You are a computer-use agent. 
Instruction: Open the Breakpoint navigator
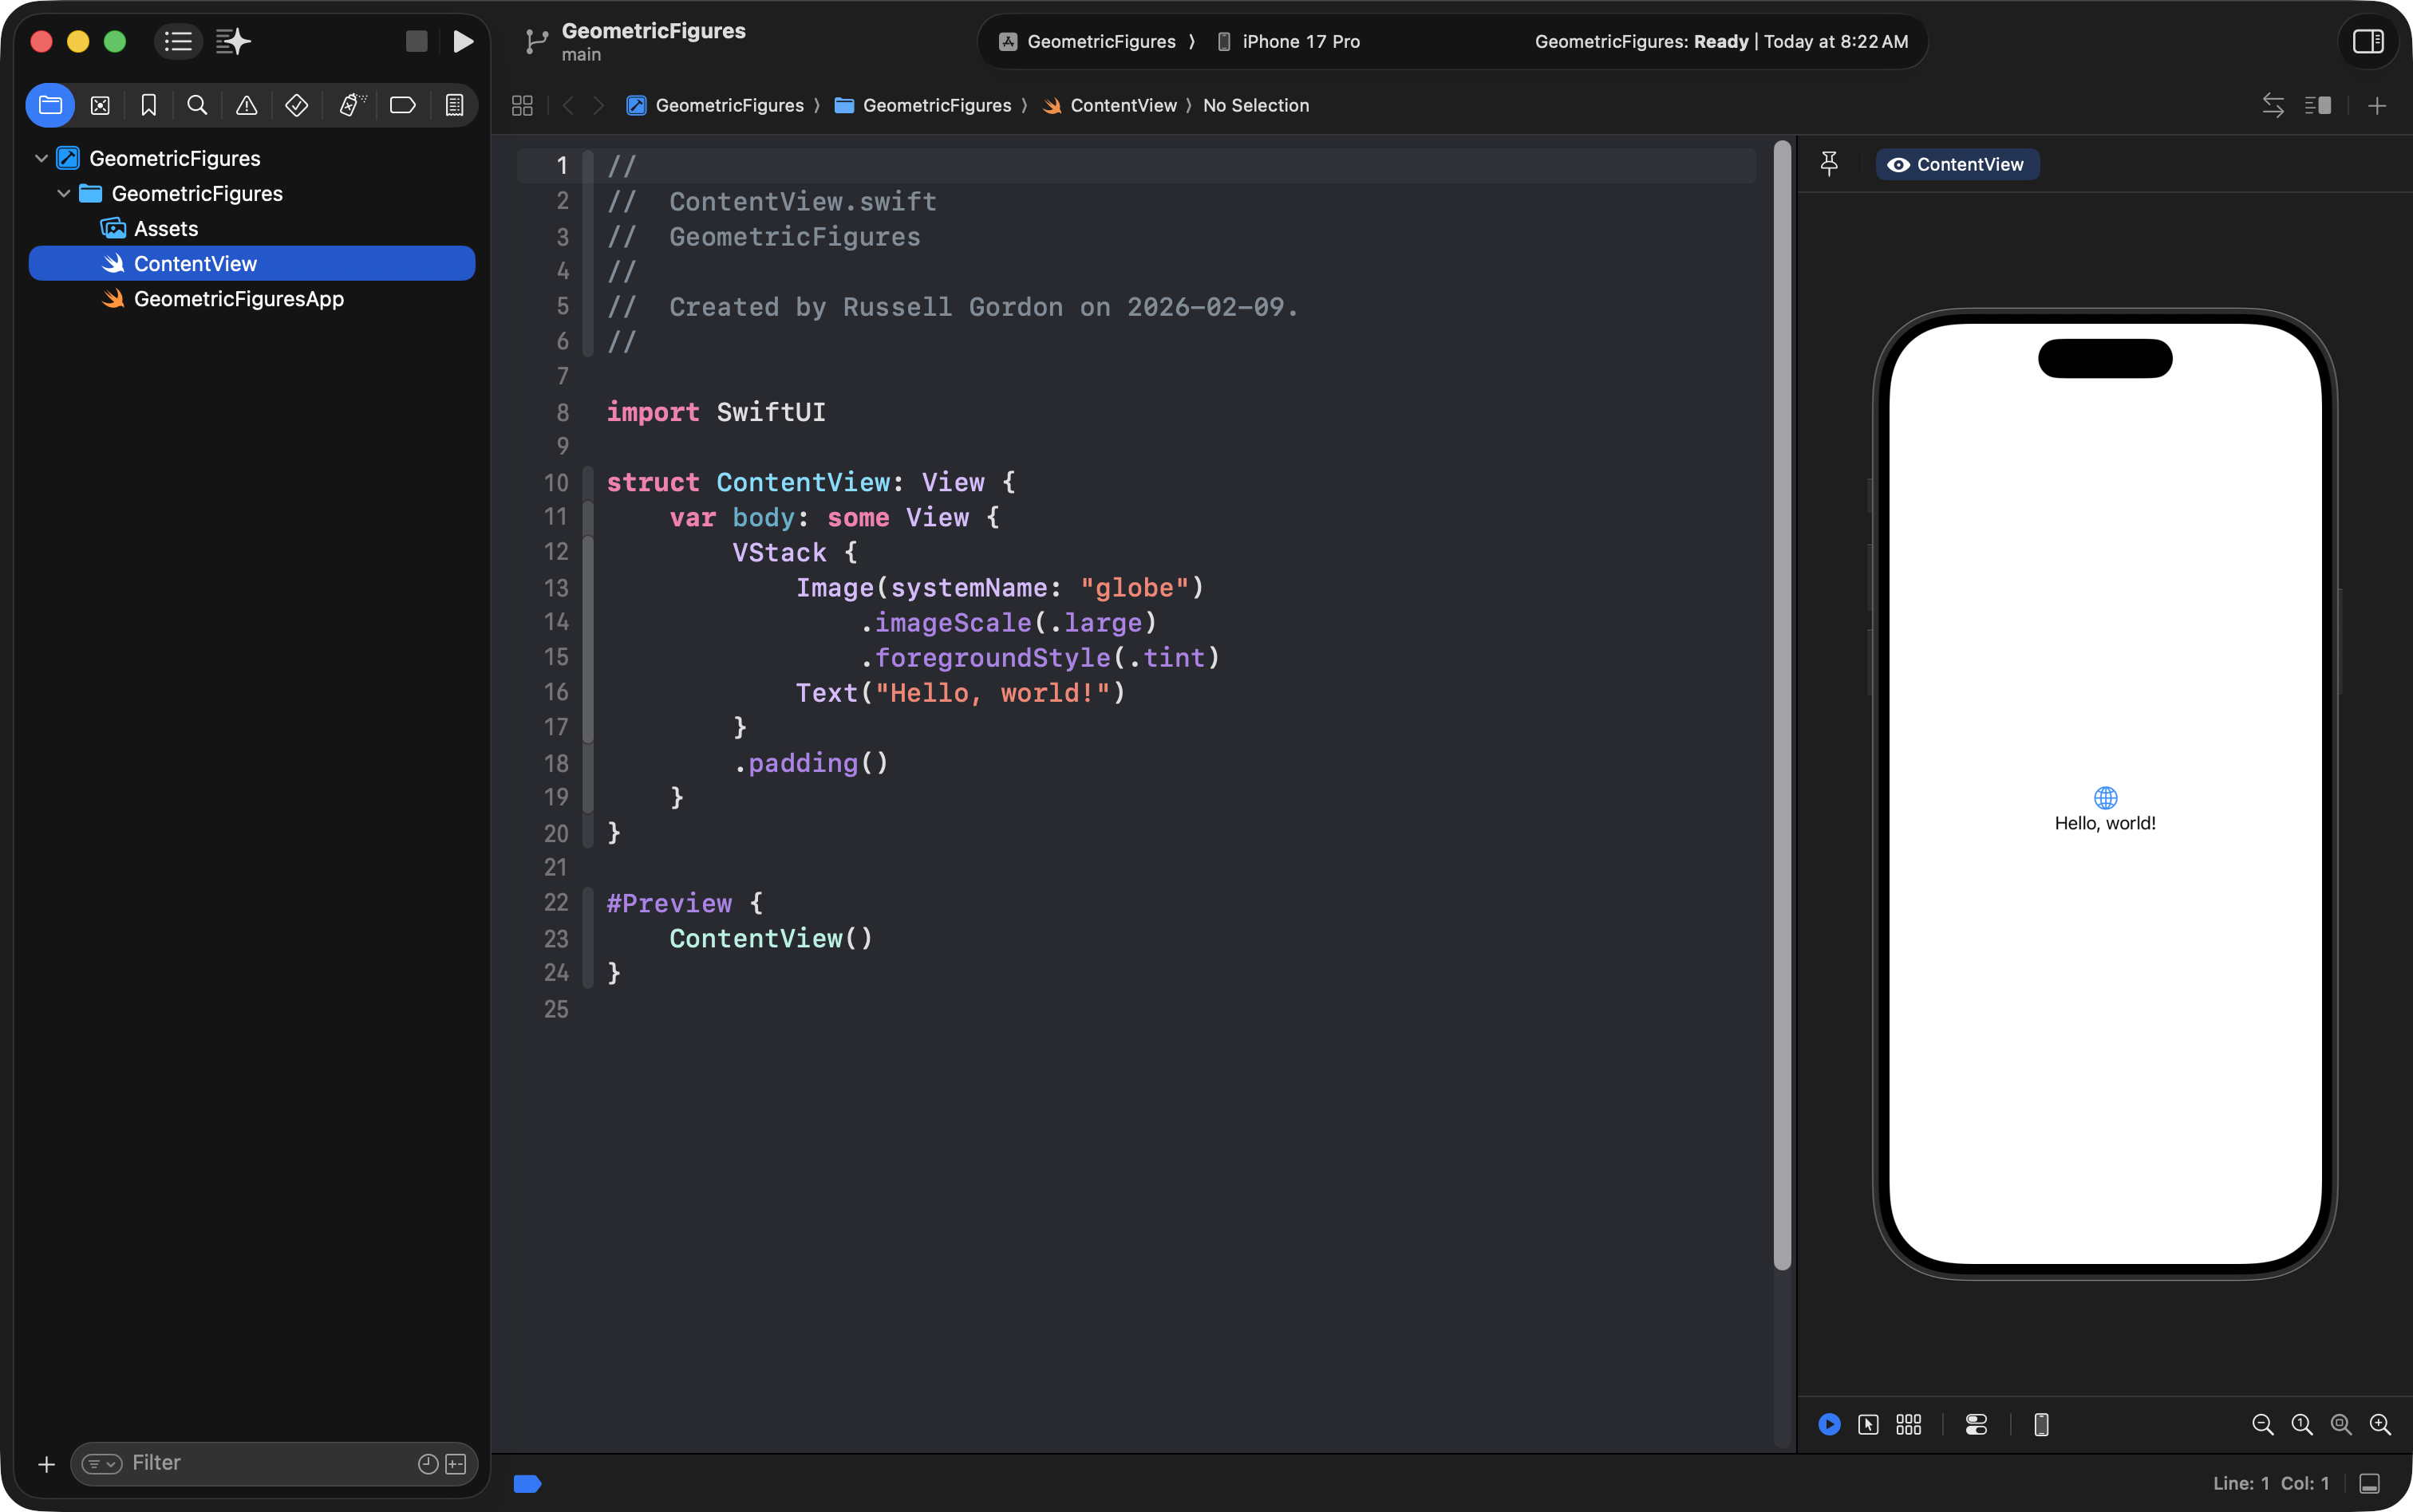402,105
